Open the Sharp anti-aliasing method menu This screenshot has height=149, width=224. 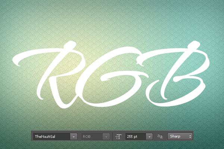pyautogui.click(x=178, y=137)
